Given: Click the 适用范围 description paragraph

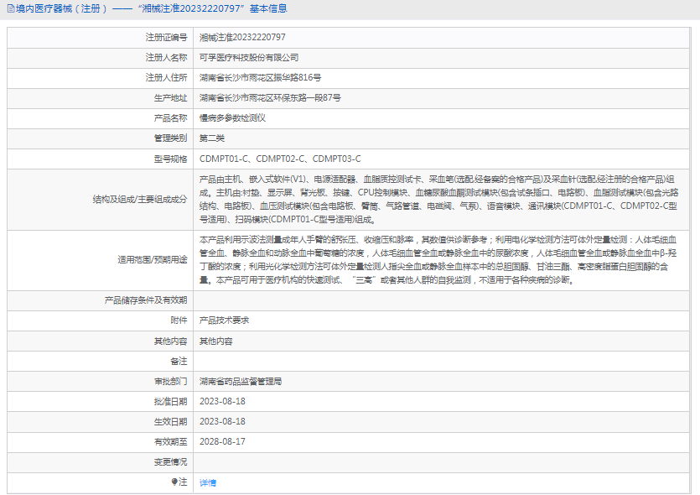Looking at the screenshot, I should coord(438,260).
